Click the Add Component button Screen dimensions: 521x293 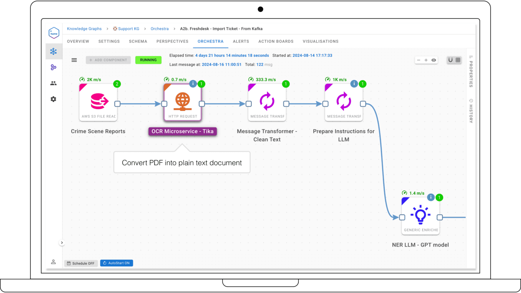[x=108, y=60]
